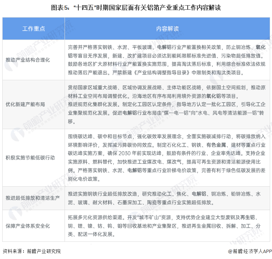Click the '保障产业体系安全化' row label
Image resolution: width=272 pixels, height=259 pixels.
pos(28,226)
